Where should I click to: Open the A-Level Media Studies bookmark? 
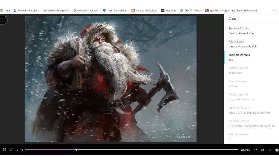click(145, 11)
